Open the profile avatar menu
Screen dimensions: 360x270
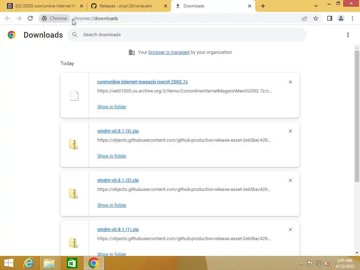click(341, 18)
